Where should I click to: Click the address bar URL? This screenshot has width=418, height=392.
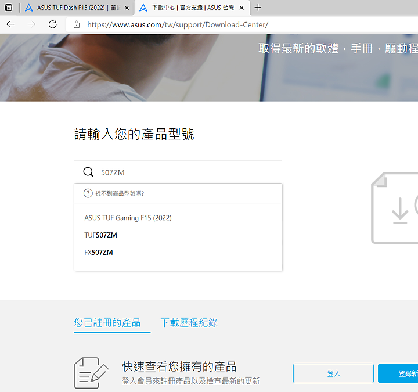(x=178, y=25)
